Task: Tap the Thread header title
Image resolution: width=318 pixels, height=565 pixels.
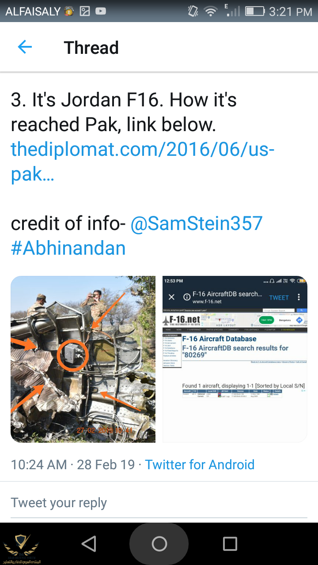Action: click(91, 48)
